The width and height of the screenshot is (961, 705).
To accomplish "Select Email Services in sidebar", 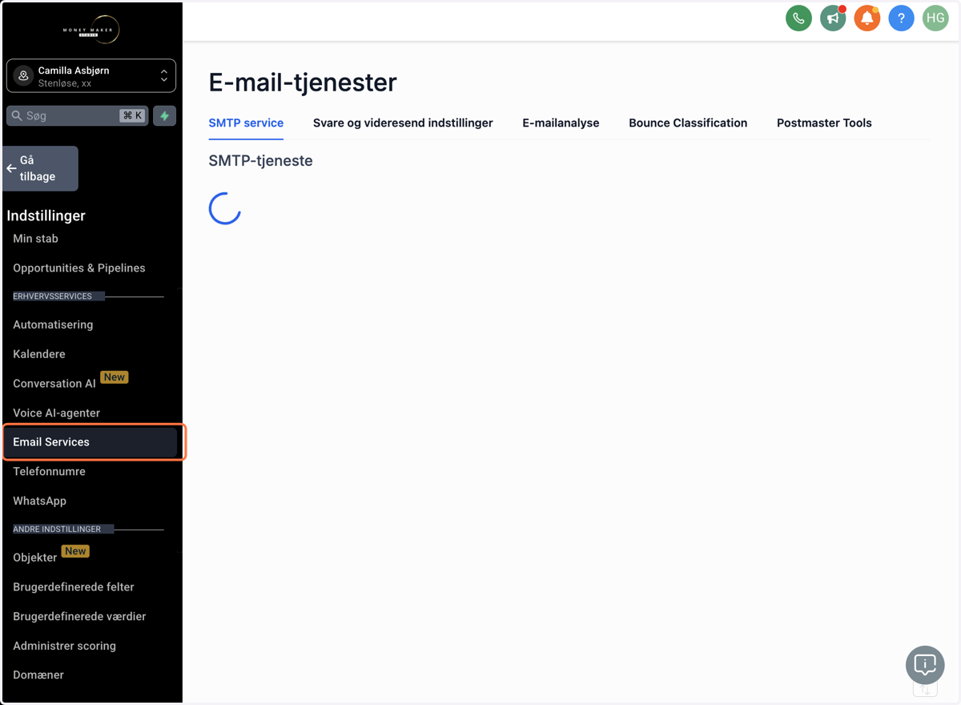I will click(91, 442).
